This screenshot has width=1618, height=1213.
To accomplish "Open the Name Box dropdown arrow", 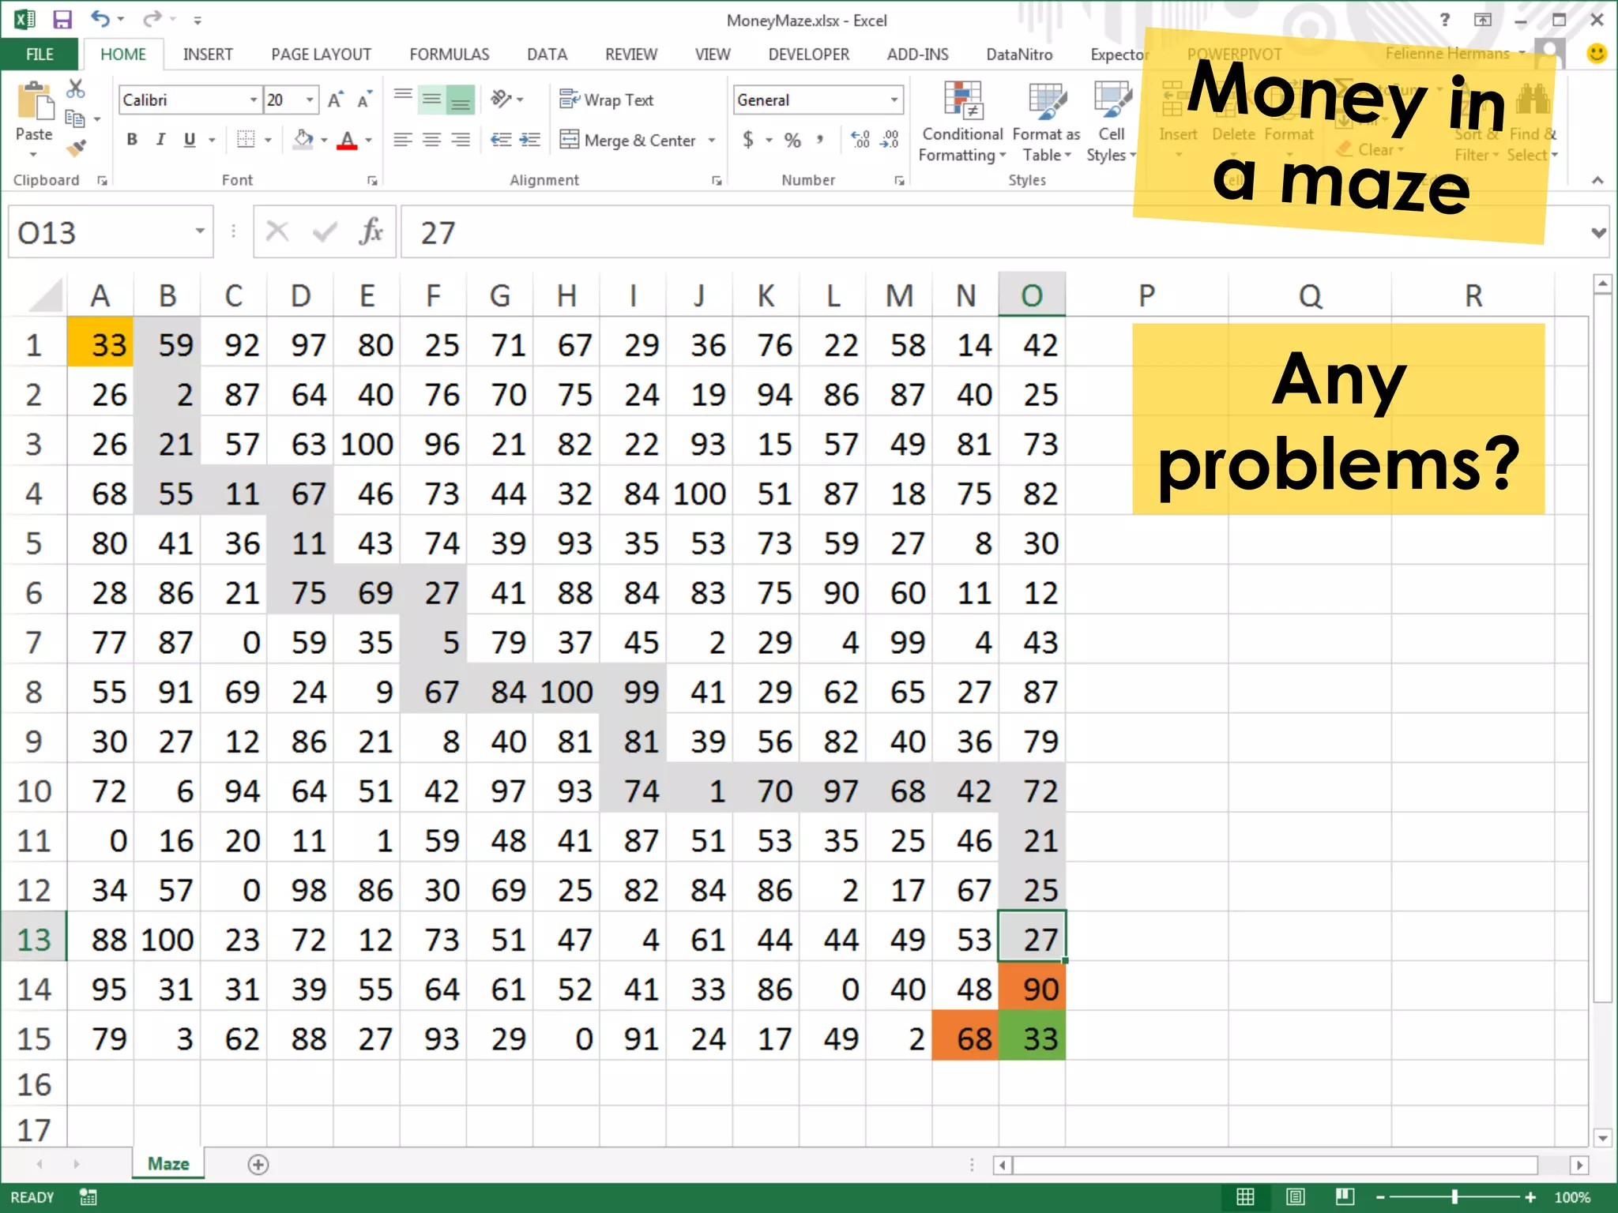I will pos(200,231).
